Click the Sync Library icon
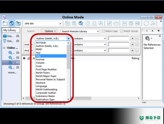This screenshot has height=124, width=164. point(146,23)
